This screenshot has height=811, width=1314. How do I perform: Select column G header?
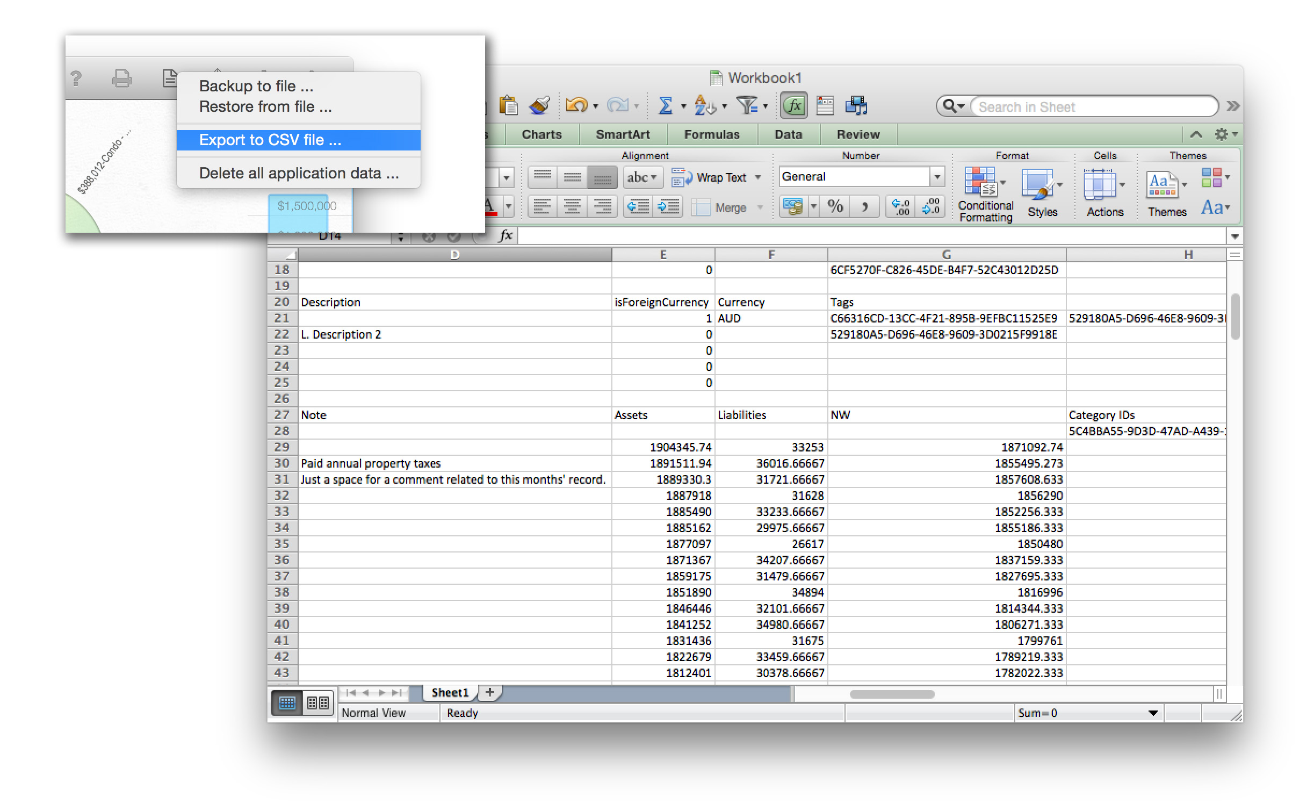tap(947, 254)
